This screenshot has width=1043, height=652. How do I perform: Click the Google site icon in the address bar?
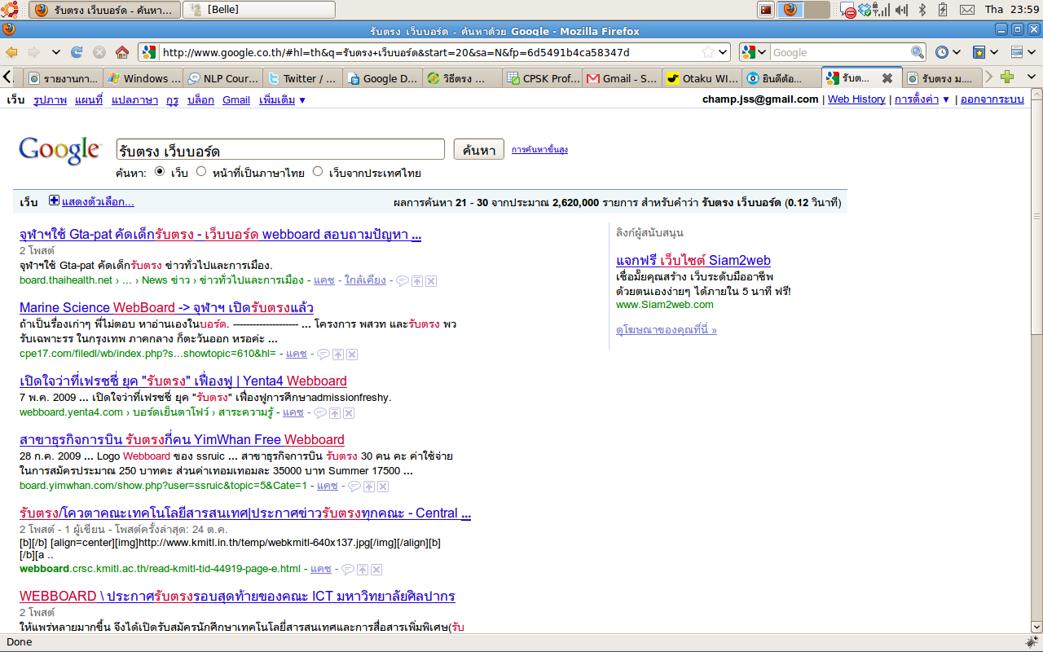tap(148, 52)
